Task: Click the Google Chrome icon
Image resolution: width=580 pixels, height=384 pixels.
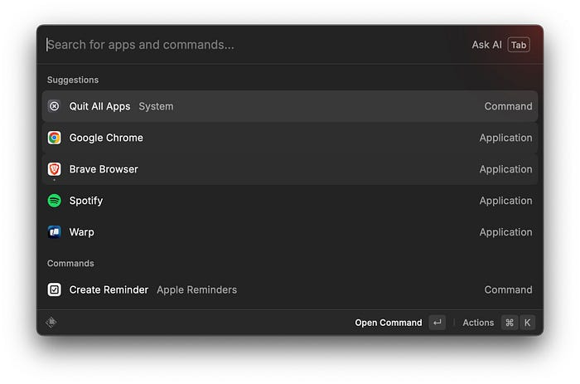Action: [54, 138]
